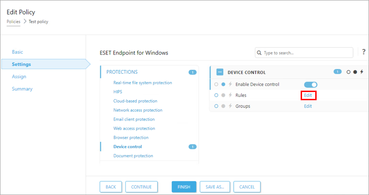Select the apply radio button for Rules

[223, 95]
